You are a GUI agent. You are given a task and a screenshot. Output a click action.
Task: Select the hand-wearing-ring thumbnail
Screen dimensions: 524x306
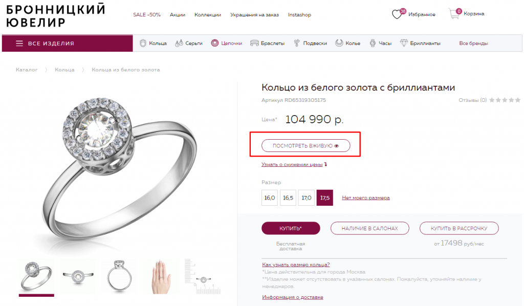pos(161,276)
